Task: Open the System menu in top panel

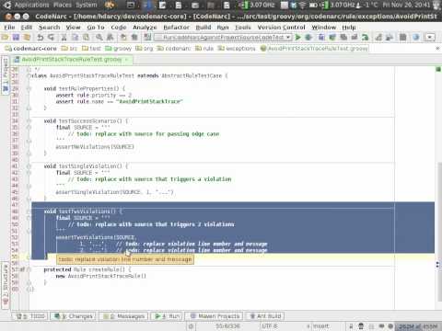Action: click(x=87, y=5)
